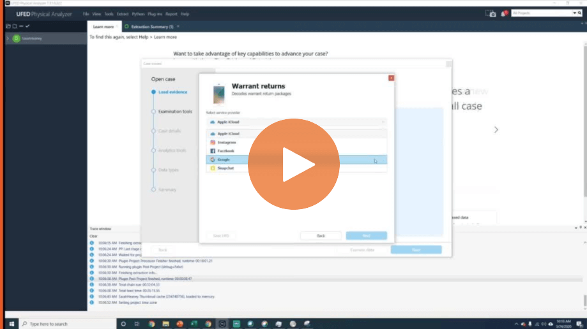
Task: Select Instagram from provider list
Action: click(296, 142)
